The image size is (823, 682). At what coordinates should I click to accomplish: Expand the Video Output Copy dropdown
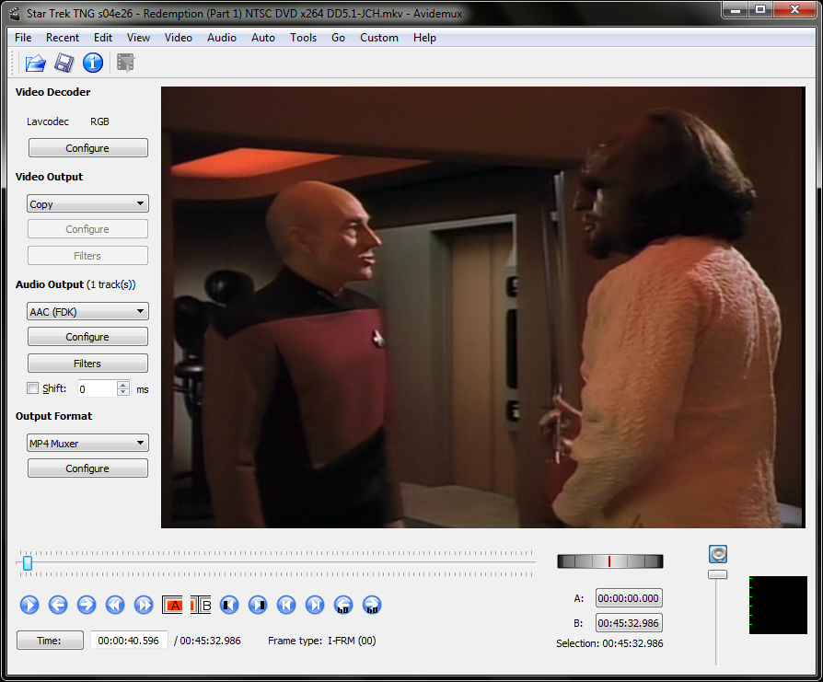click(87, 203)
